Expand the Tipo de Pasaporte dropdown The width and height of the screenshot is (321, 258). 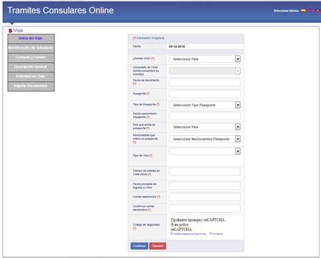(205, 105)
